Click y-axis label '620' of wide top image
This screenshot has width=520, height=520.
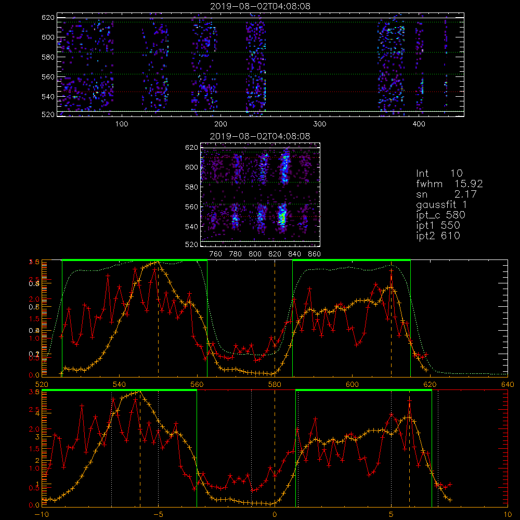pyautogui.click(x=48, y=18)
